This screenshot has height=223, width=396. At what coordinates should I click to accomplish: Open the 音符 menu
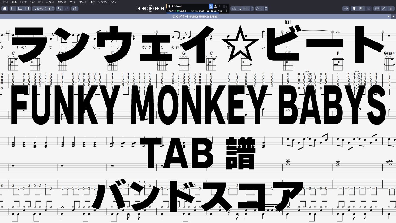[41, 2]
